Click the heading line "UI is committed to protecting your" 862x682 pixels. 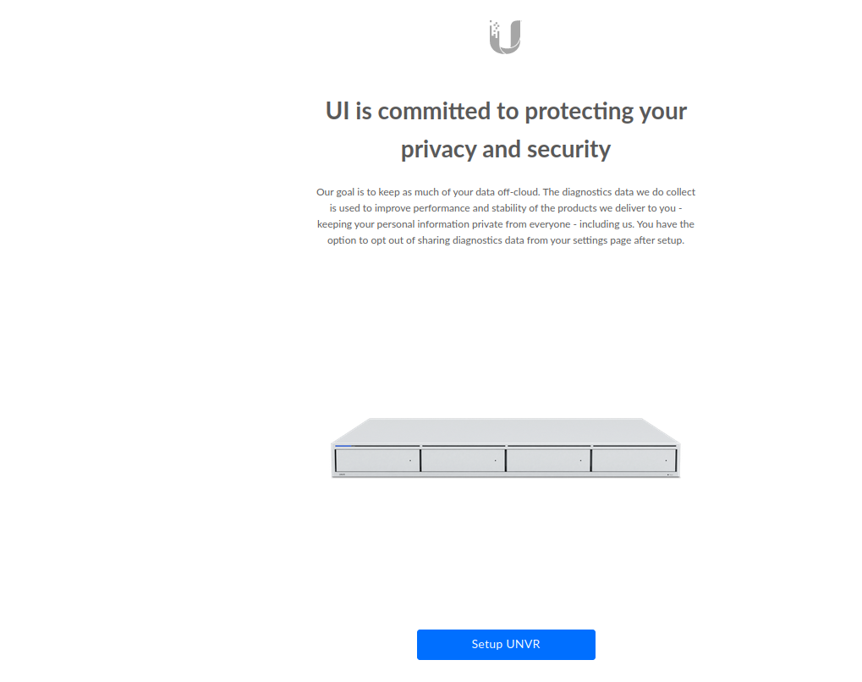[x=506, y=111]
